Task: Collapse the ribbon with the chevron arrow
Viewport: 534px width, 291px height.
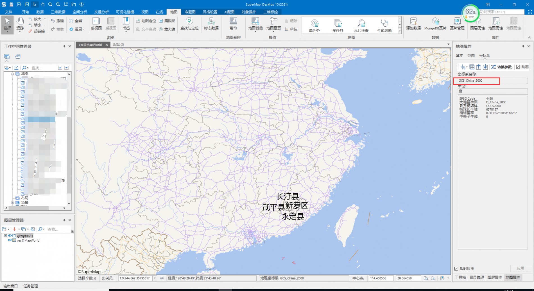Action: (x=530, y=37)
